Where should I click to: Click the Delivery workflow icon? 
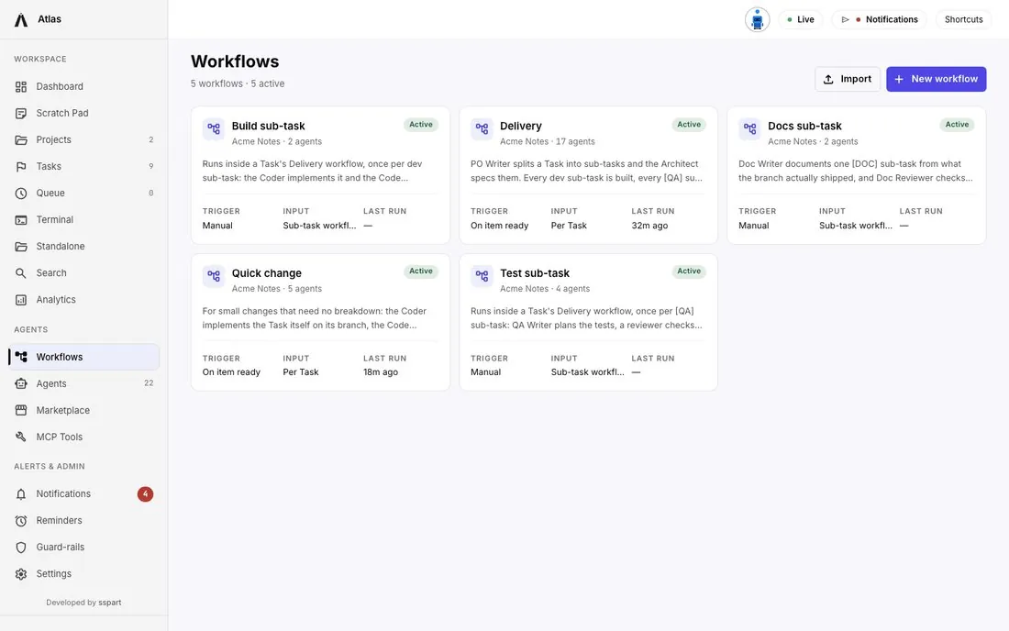pyautogui.click(x=482, y=128)
